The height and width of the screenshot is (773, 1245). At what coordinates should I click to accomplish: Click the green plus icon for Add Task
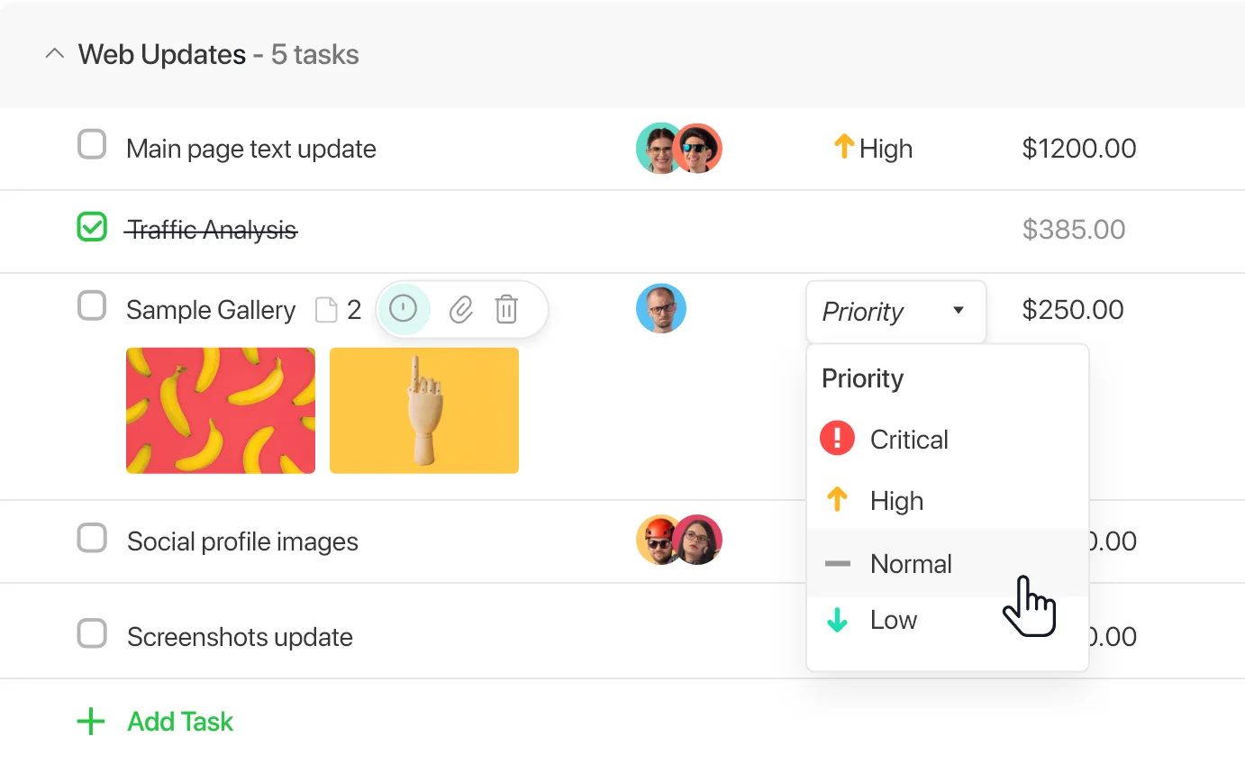click(91, 722)
